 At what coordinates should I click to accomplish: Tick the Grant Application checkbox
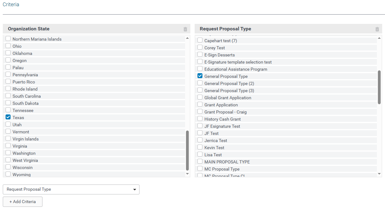point(200,104)
